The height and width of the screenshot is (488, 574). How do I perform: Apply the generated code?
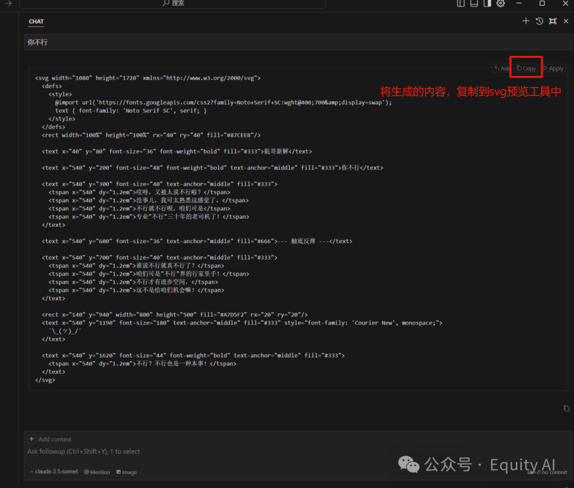pyautogui.click(x=553, y=69)
